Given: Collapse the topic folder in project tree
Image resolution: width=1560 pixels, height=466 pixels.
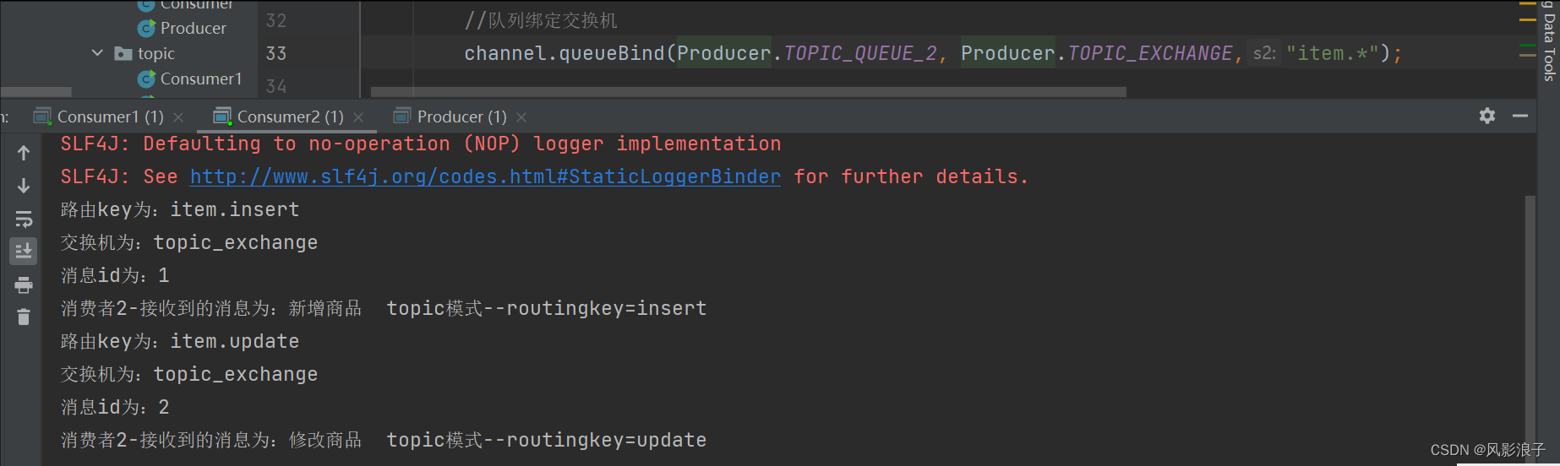Looking at the screenshot, I should (x=97, y=53).
